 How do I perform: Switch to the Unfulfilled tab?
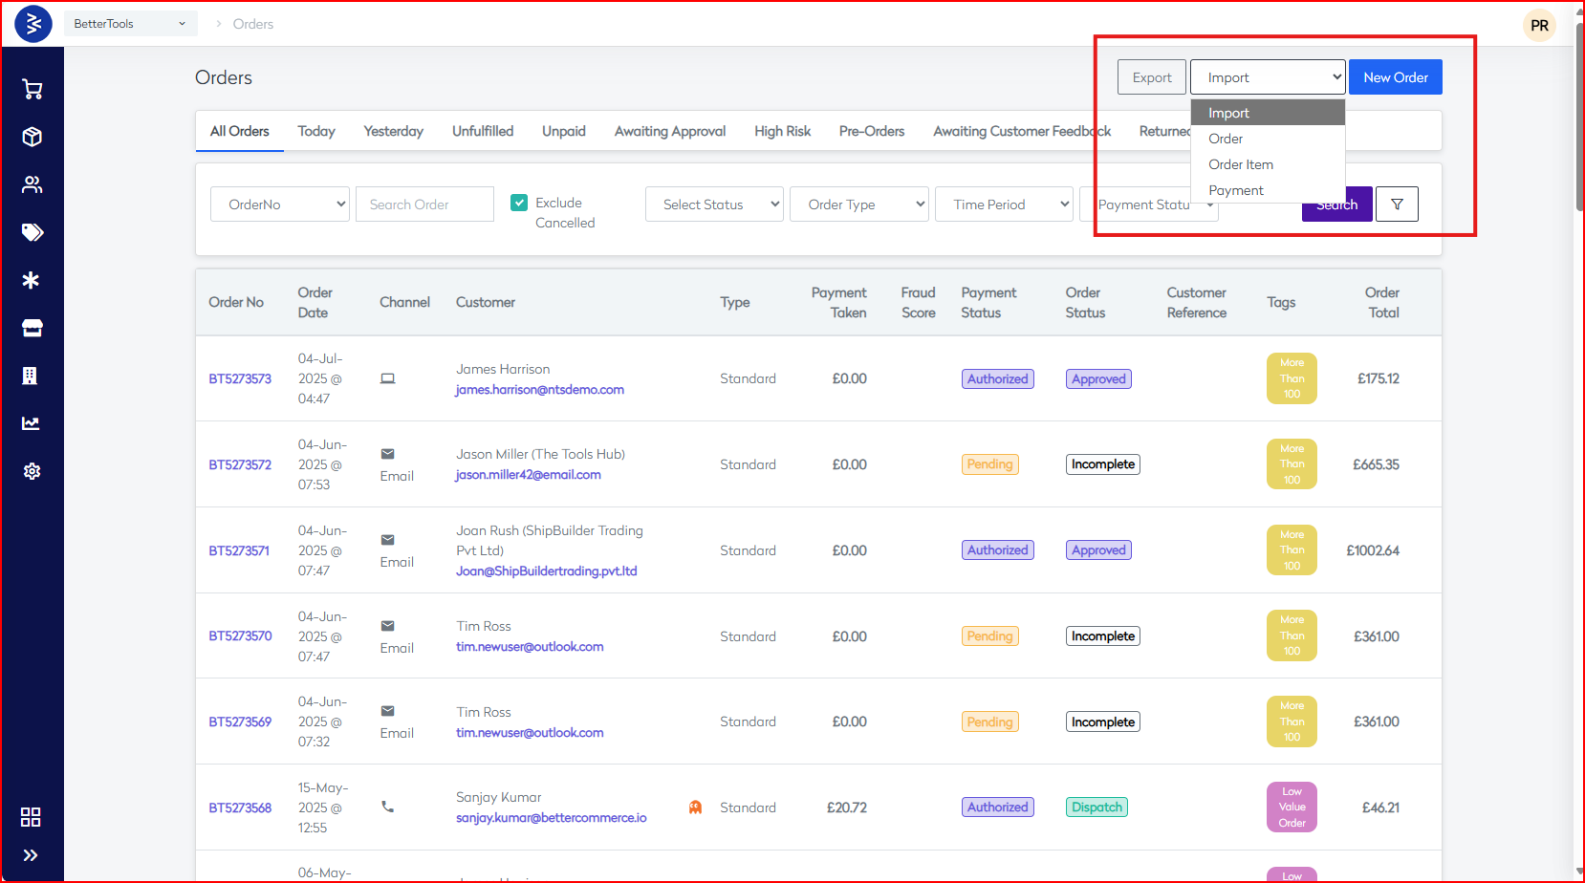point(483,131)
